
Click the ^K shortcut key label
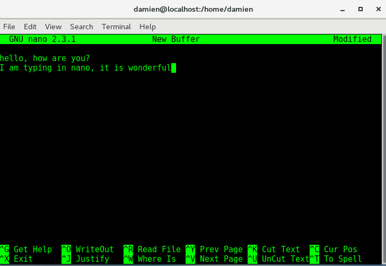click(x=252, y=249)
